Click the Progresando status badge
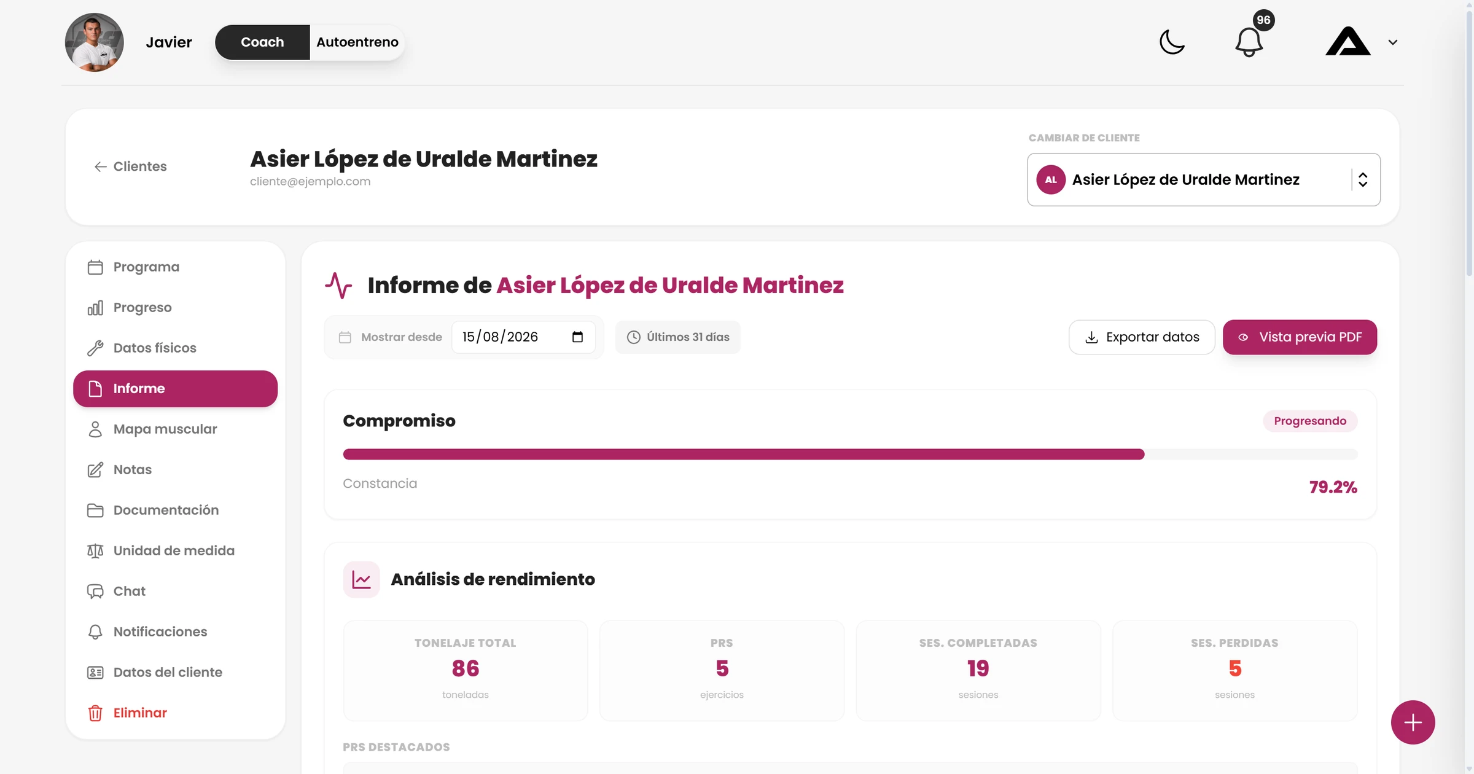 click(x=1310, y=421)
